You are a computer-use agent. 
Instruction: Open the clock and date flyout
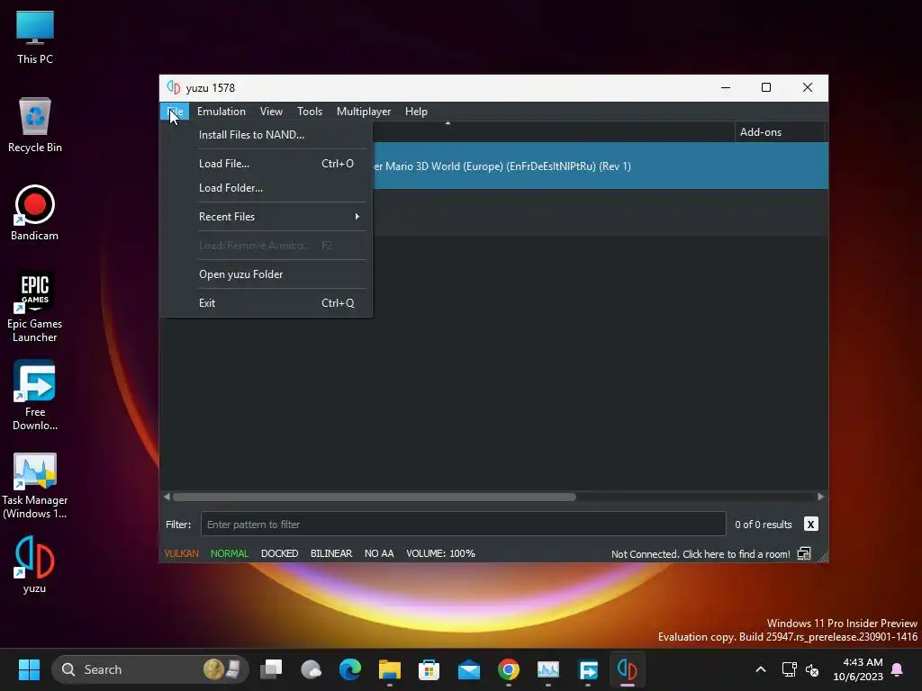(x=858, y=669)
